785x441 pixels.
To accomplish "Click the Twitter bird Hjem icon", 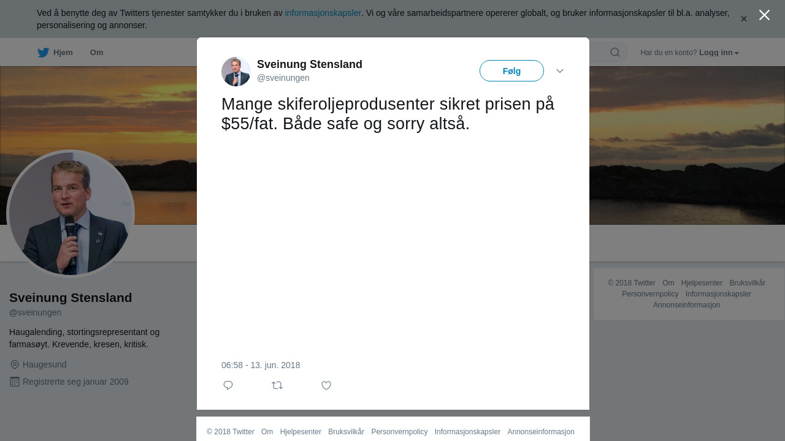I will click(43, 53).
